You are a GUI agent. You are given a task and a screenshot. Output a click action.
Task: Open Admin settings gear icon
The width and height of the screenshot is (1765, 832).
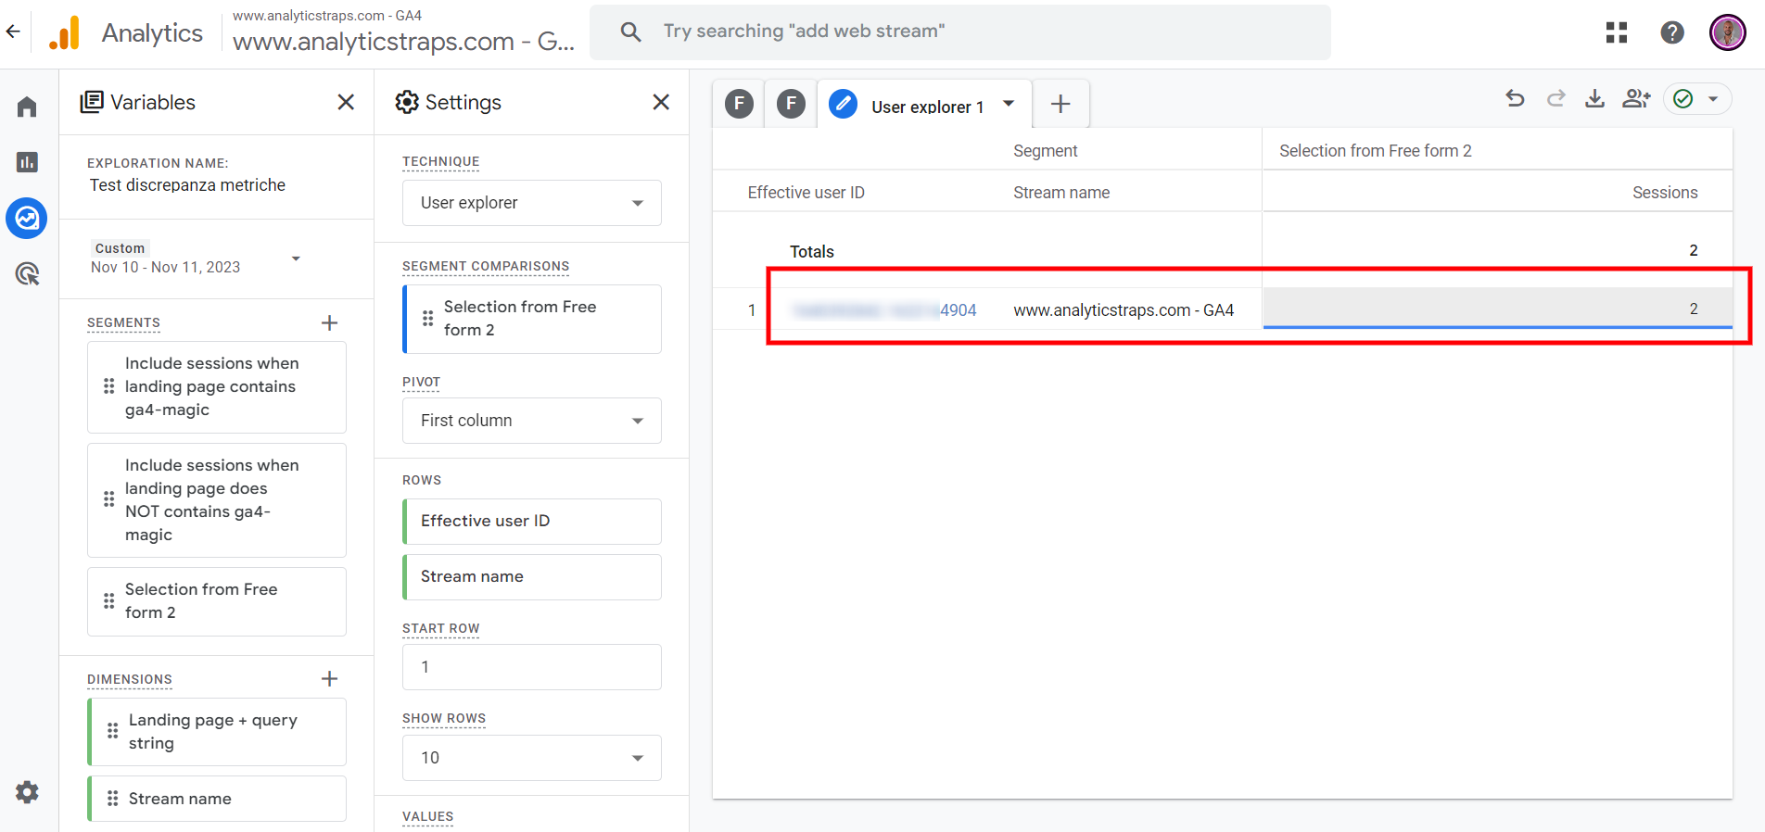[27, 792]
